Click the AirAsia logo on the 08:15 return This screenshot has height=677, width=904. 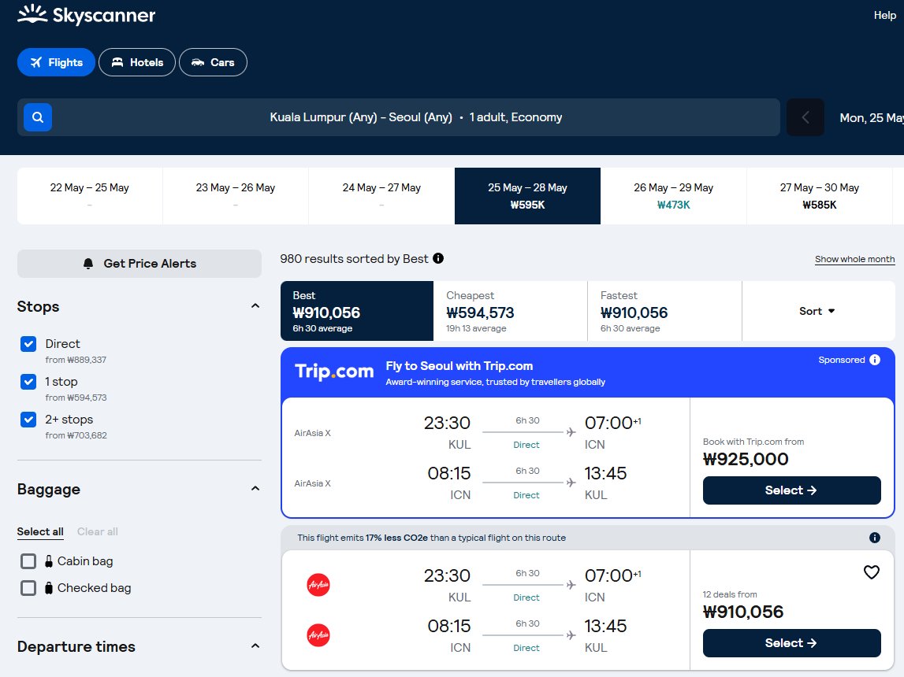(318, 635)
